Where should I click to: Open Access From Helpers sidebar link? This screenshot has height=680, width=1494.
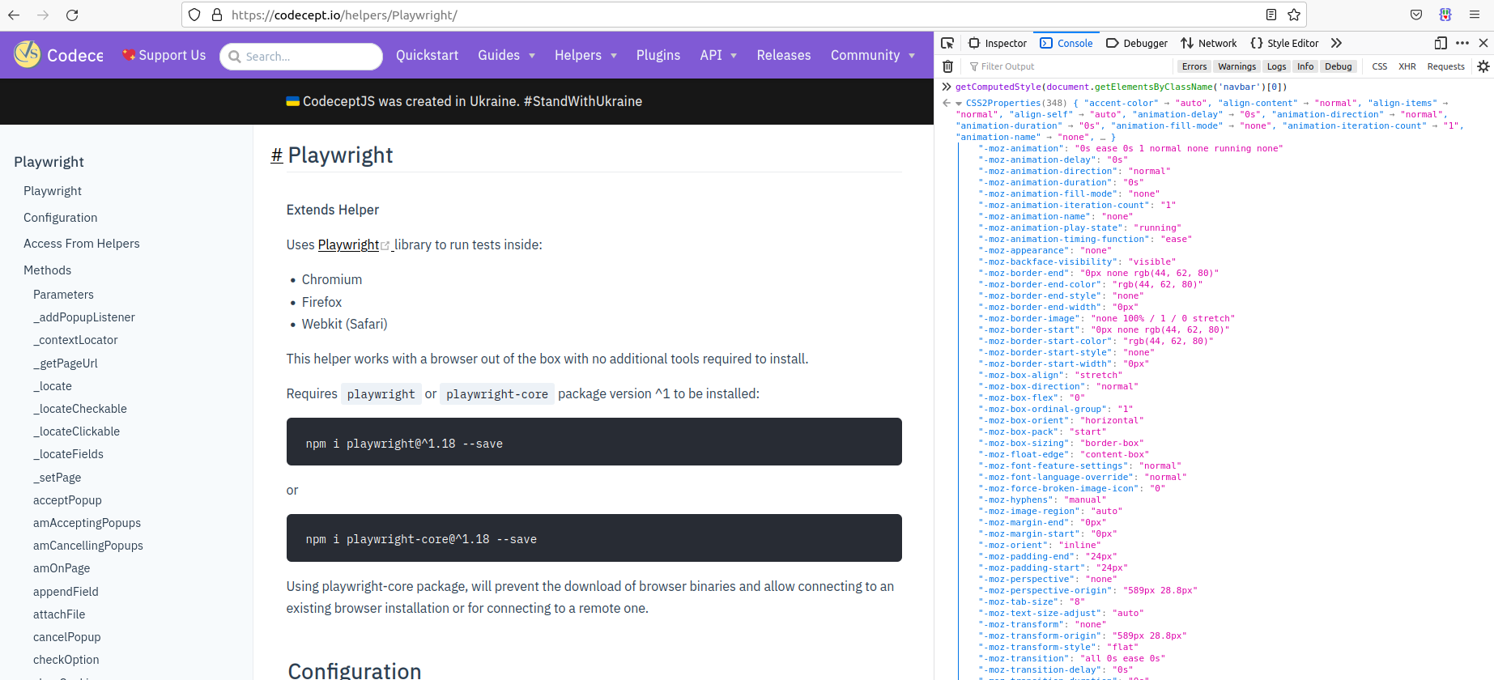pos(82,244)
